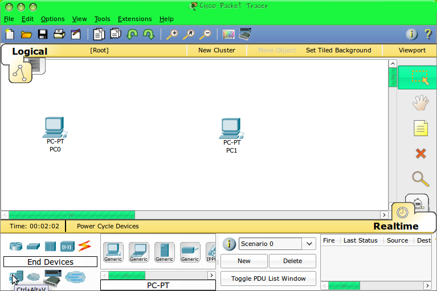This screenshot has width=437, height=291.
Task: Select the red X Delete tool
Action: pyautogui.click(x=421, y=153)
